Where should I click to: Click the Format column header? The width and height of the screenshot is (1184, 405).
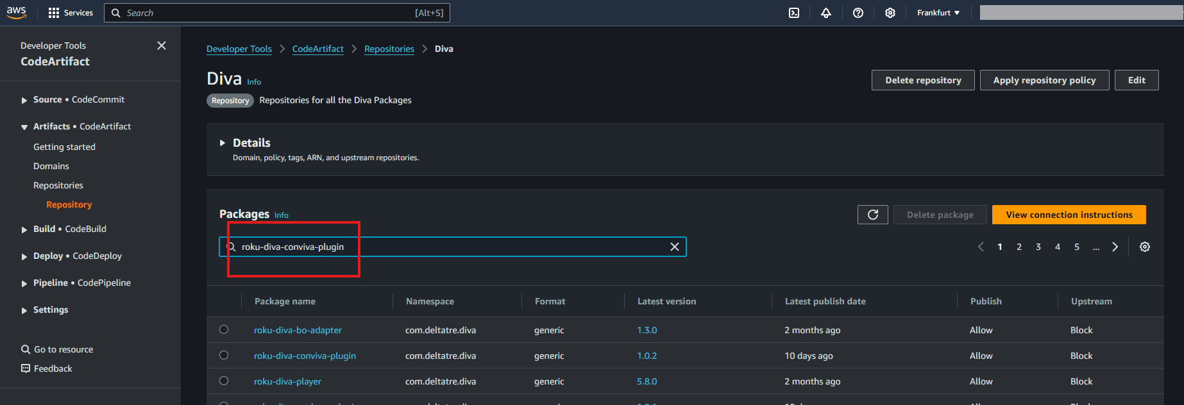click(x=550, y=301)
